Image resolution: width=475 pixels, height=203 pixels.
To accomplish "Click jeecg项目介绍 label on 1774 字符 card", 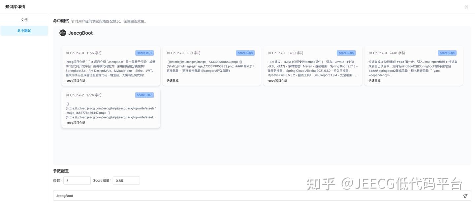I will [75, 123].
